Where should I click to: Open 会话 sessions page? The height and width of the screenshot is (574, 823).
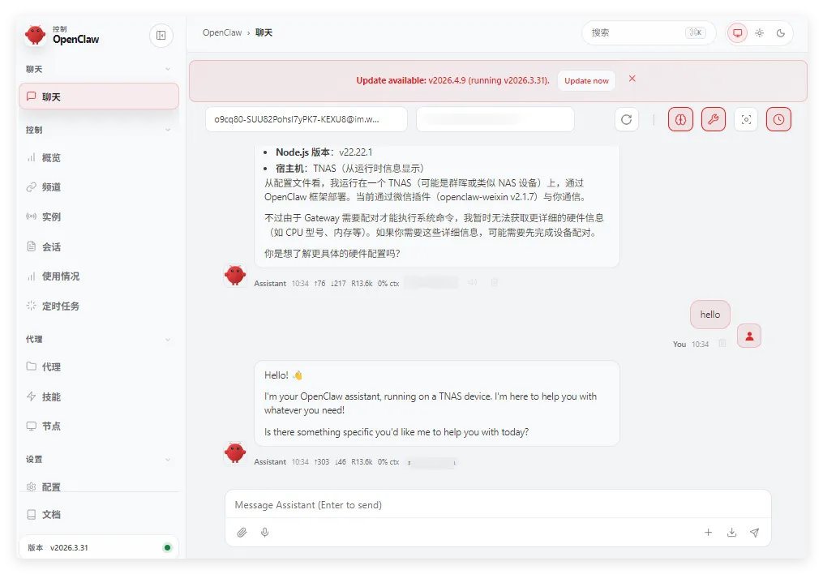point(99,246)
